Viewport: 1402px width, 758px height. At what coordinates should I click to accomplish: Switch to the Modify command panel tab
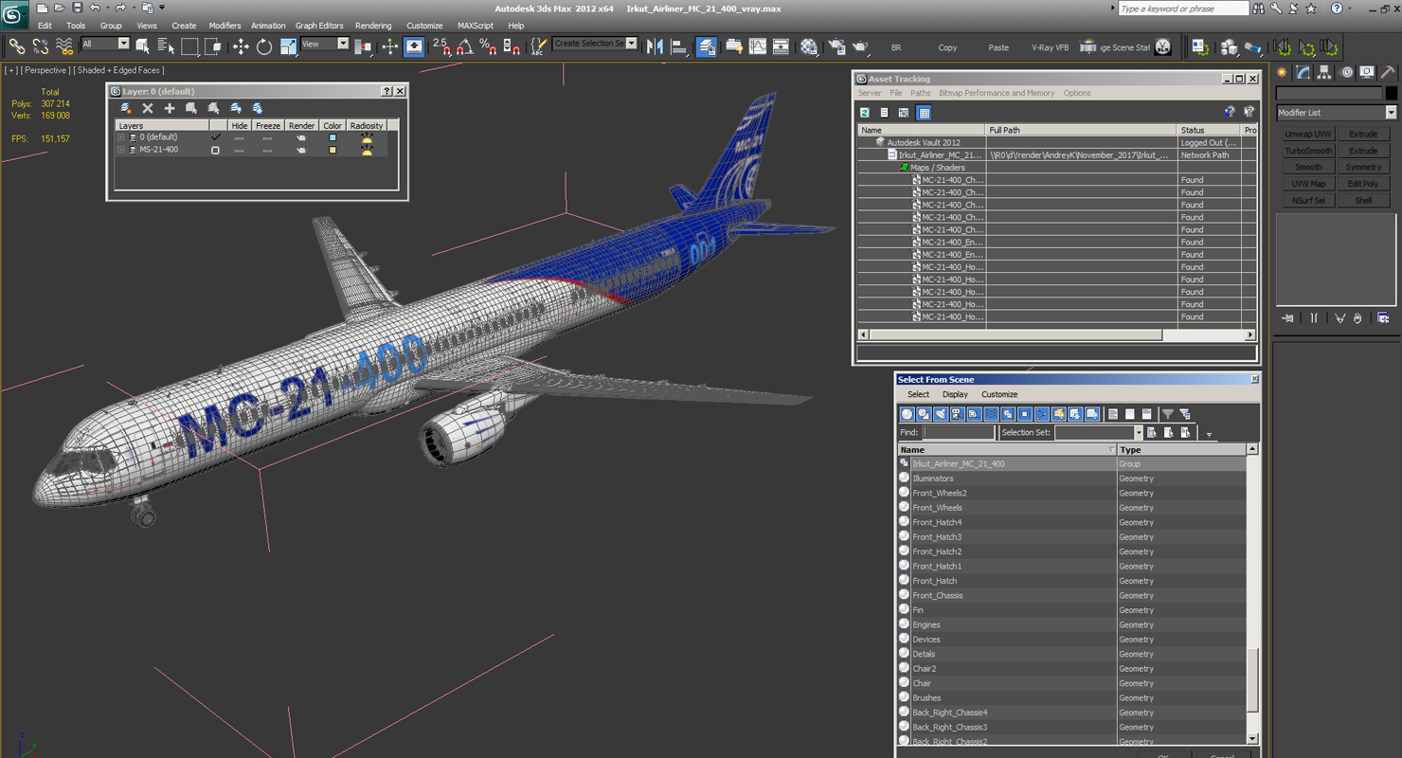[1303, 72]
